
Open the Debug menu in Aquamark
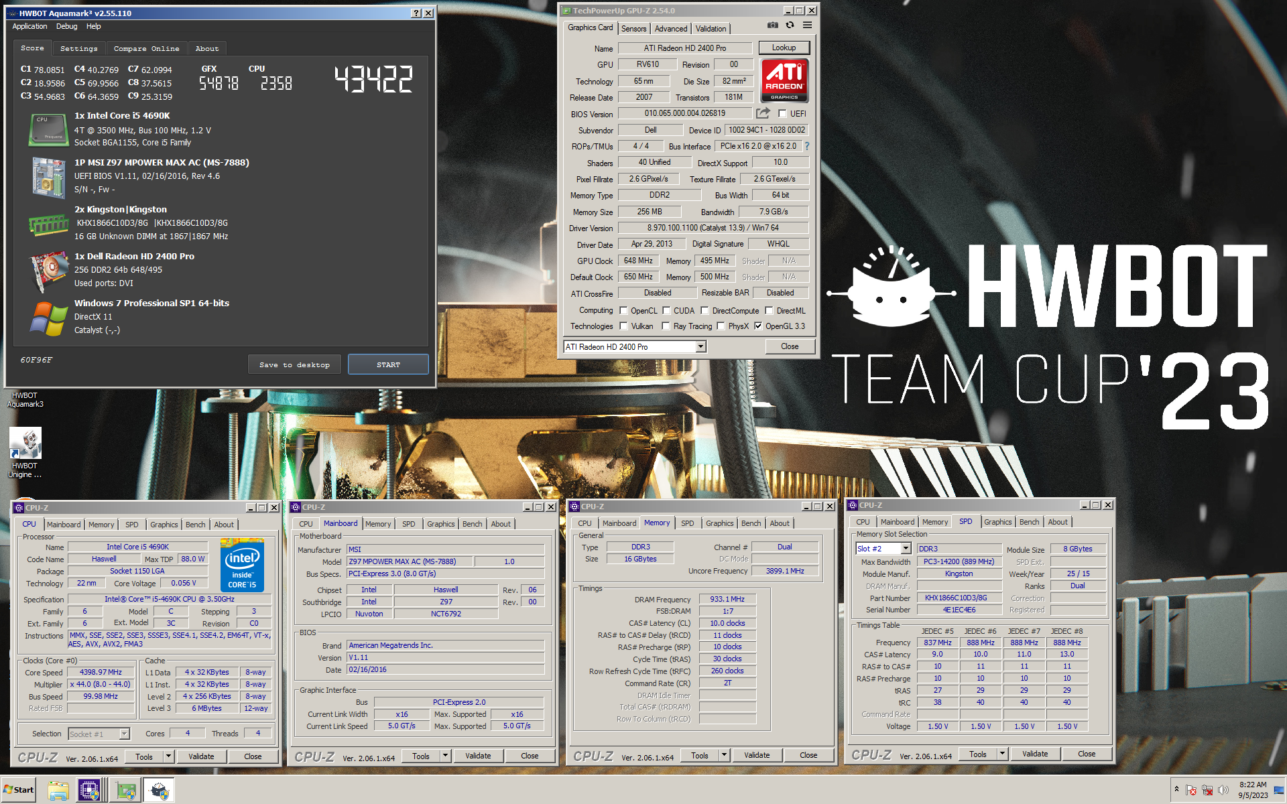[66, 27]
